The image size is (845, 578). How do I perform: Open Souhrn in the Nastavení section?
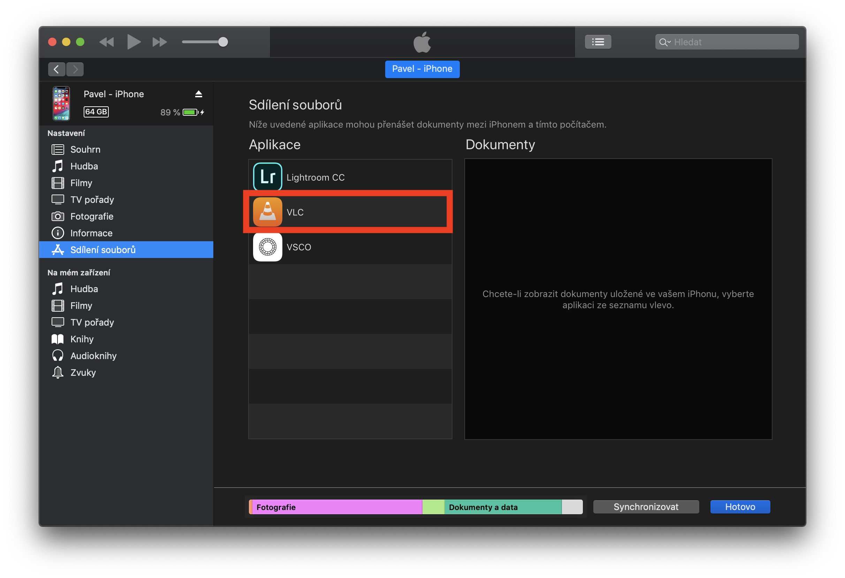pyautogui.click(x=126, y=150)
